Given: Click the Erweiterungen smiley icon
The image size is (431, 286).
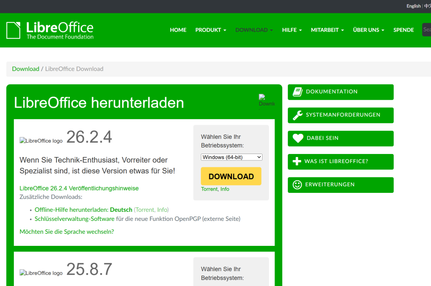Looking at the screenshot, I should tap(297, 185).
